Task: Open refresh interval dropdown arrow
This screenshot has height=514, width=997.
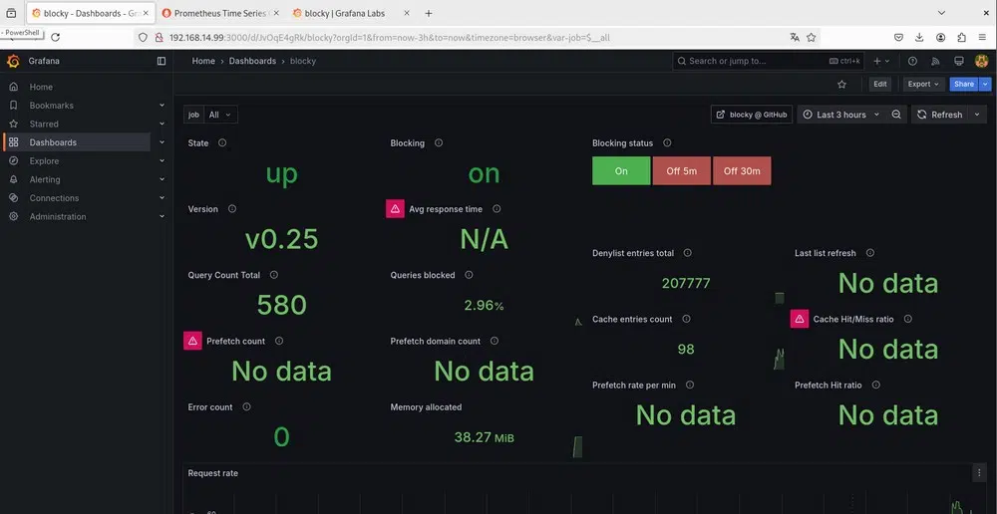Action: [977, 115]
